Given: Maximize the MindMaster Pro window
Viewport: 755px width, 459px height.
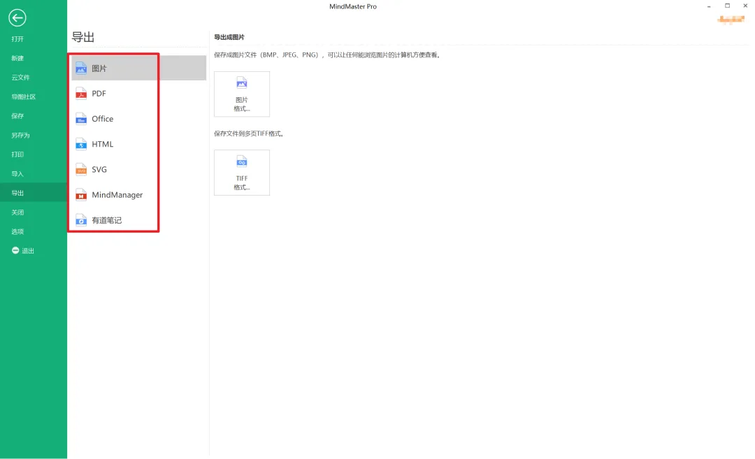Looking at the screenshot, I should pos(727,6).
